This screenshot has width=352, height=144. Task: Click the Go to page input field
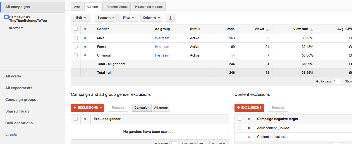[x=337, y=82]
